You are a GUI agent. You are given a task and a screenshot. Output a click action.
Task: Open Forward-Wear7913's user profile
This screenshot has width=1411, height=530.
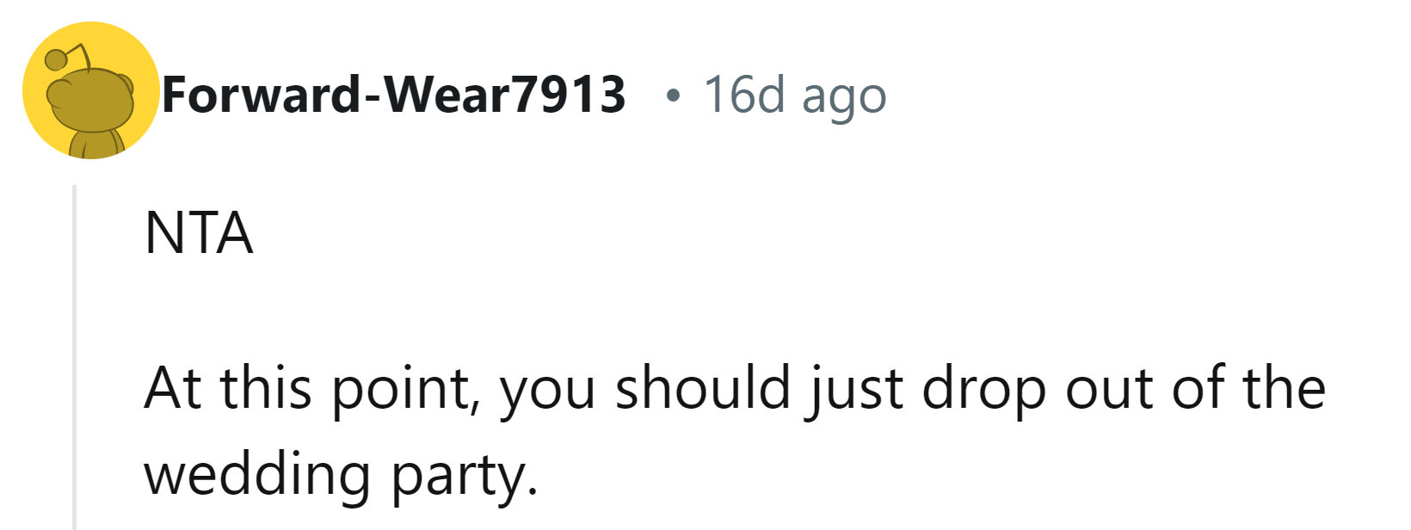[393, 94]
